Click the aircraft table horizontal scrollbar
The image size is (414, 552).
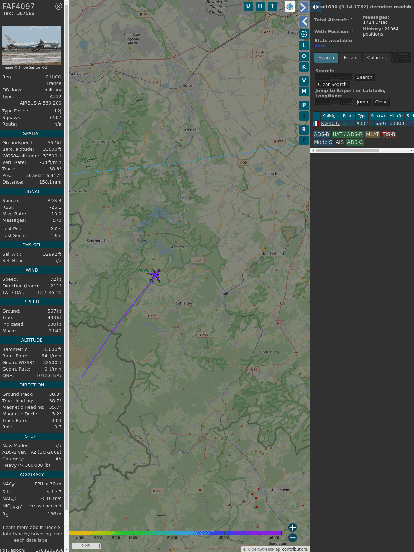point(347,151)
